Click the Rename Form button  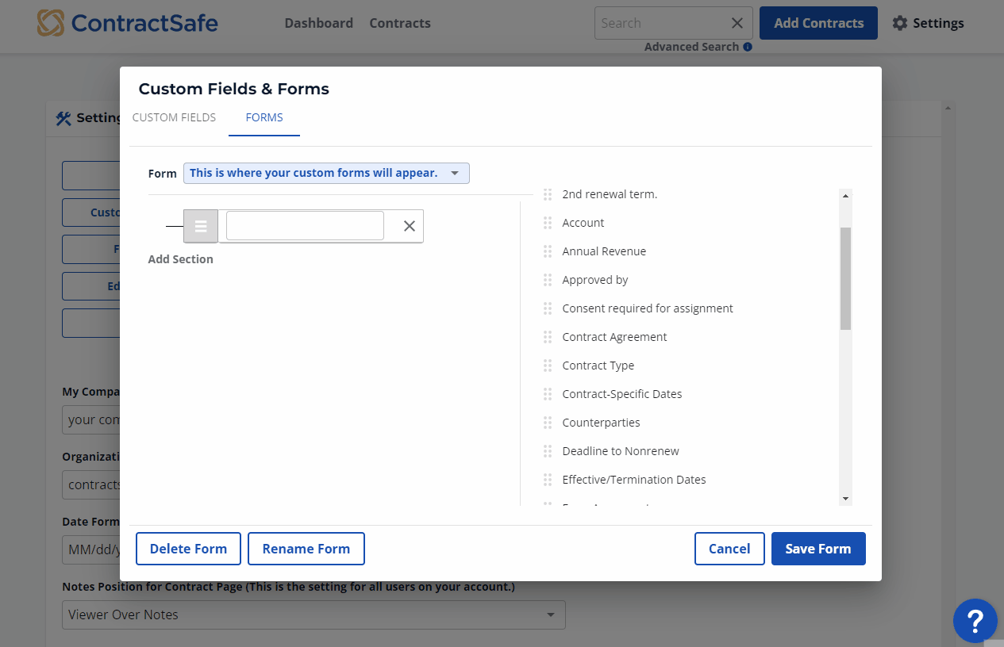click(x=306, y=548)
